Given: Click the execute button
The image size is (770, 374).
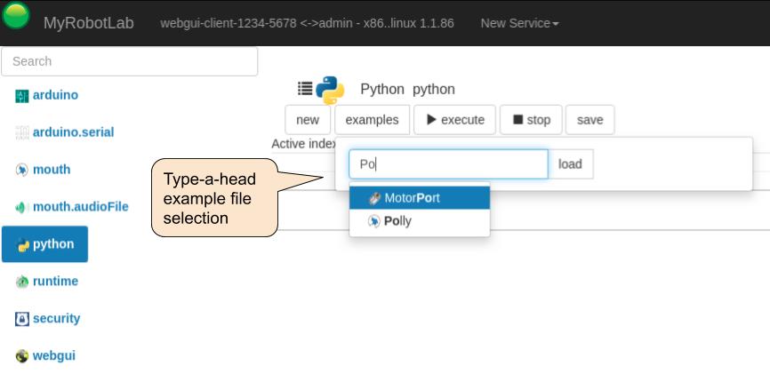Looking at the screenshot, I should pyautogui.click(x=454, y=120).
